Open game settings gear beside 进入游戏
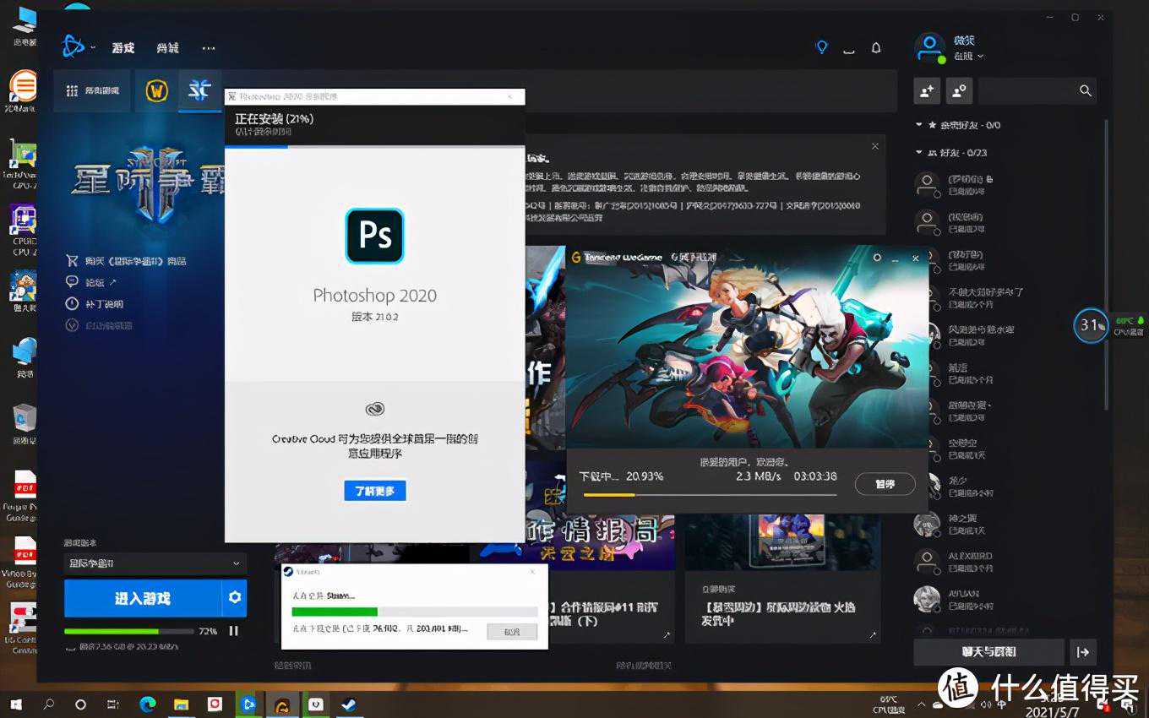This screenshot has height=718, width=1149. (235, 598)
